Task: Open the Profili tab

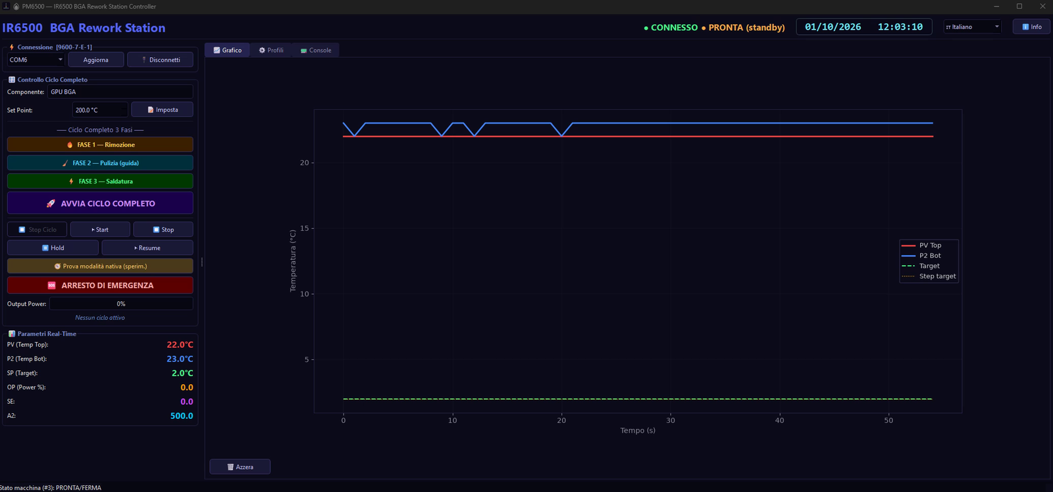Action: tap(271, 50)
